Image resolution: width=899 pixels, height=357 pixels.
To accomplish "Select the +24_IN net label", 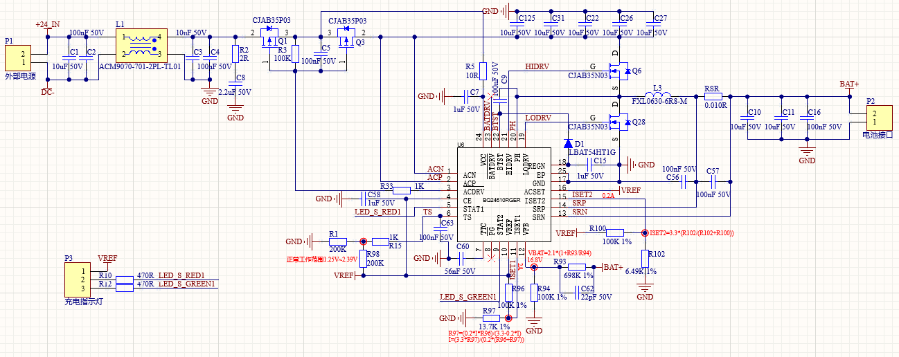I will coord(48,24).
